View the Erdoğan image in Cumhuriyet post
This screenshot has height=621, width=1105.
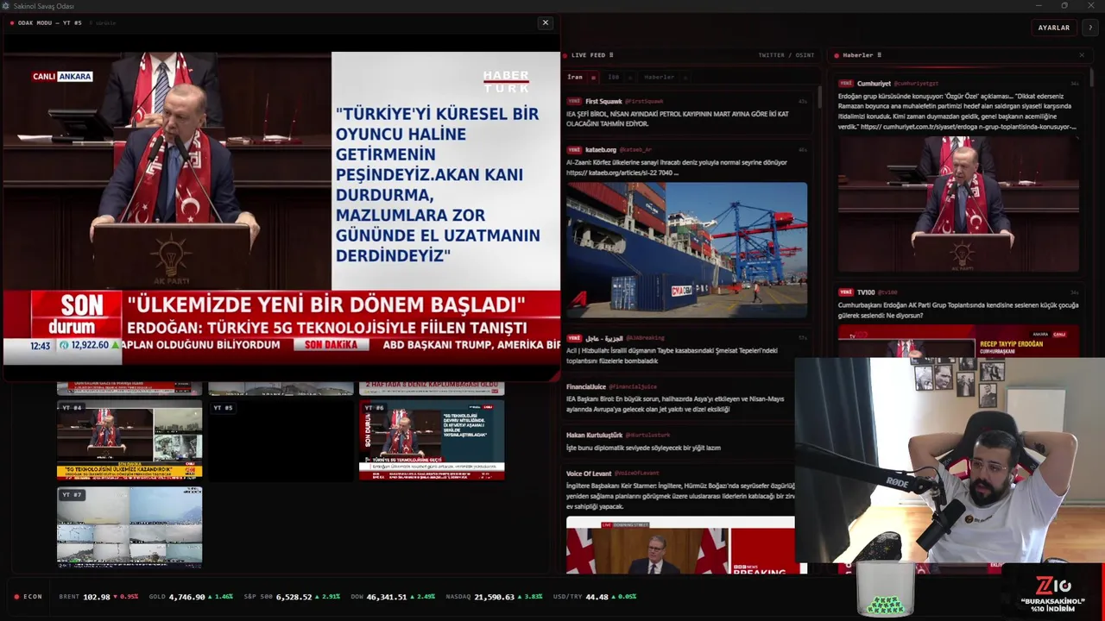click(x=958, y=204)
